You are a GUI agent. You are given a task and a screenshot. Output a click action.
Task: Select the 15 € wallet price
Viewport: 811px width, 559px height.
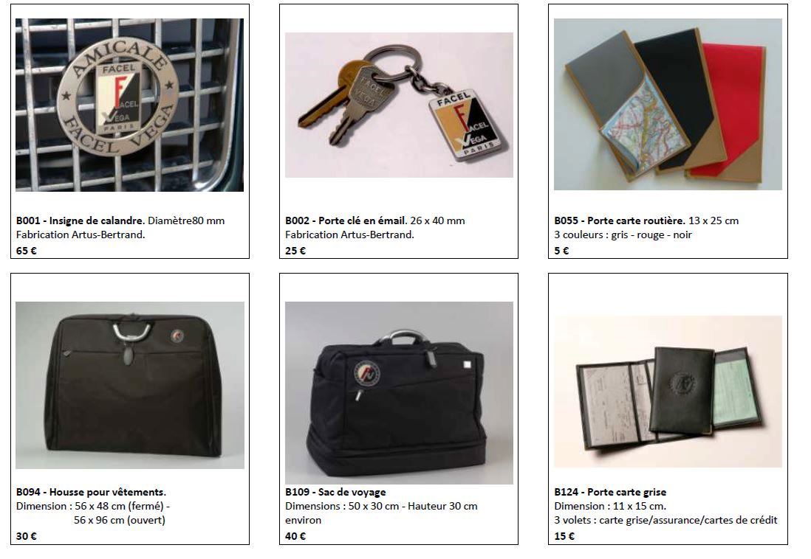(x=564, y=536)
